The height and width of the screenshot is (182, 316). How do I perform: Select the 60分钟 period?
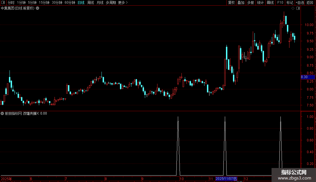(x=70, y=3)
